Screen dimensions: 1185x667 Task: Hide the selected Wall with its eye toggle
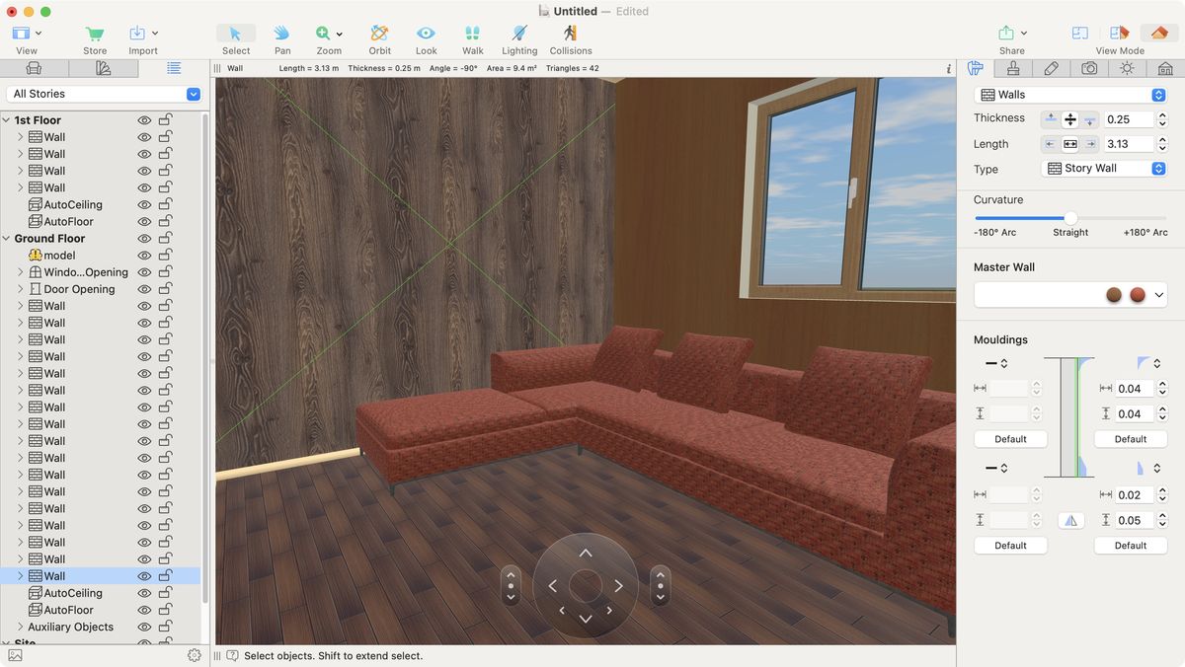pyautogui.click(x=144, y=575)
